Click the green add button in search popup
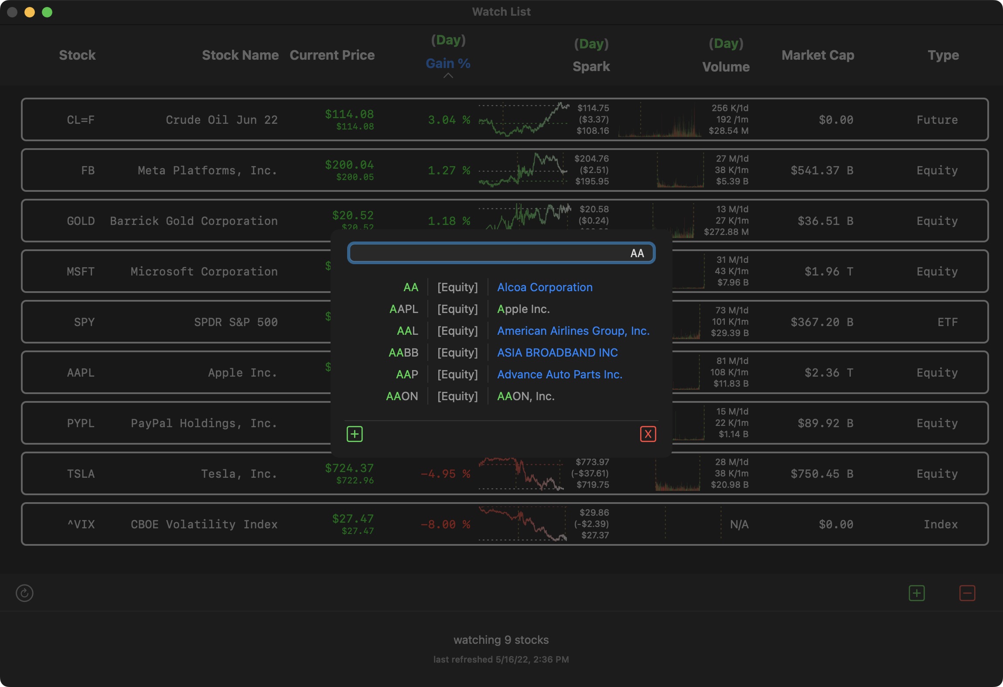Image resolution: width=1003 pixels, height=687 pixels. click(355, 434)
